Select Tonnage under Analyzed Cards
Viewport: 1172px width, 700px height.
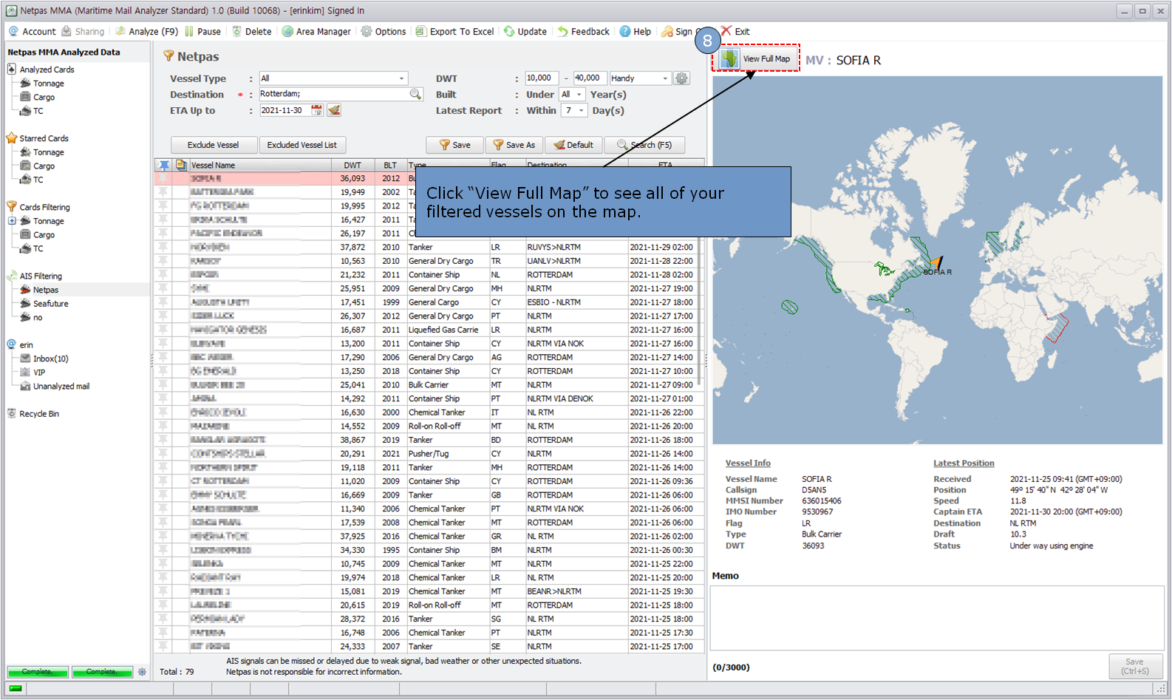click(x=48, y=84)
